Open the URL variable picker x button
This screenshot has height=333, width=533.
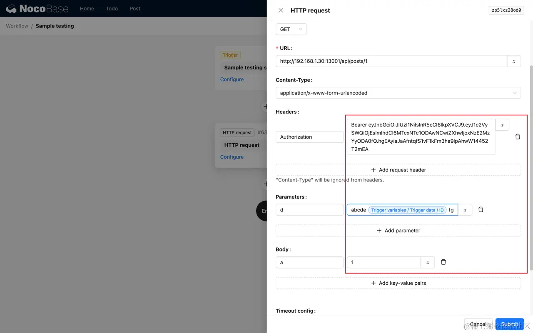(514, 61)
